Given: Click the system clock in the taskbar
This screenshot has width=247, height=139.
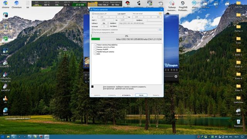Looking at the screenshot, I should (x=237, y=137).
